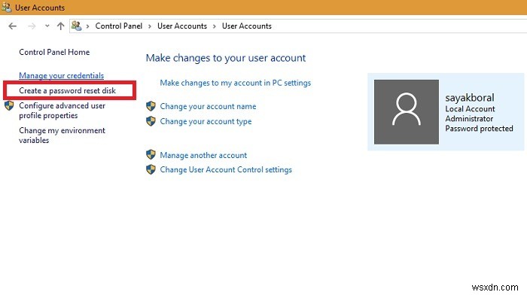The height and width of the screenshot is (295, 527).
Task: Click shield icon next to Change your account type
Action: click(151, 121)
